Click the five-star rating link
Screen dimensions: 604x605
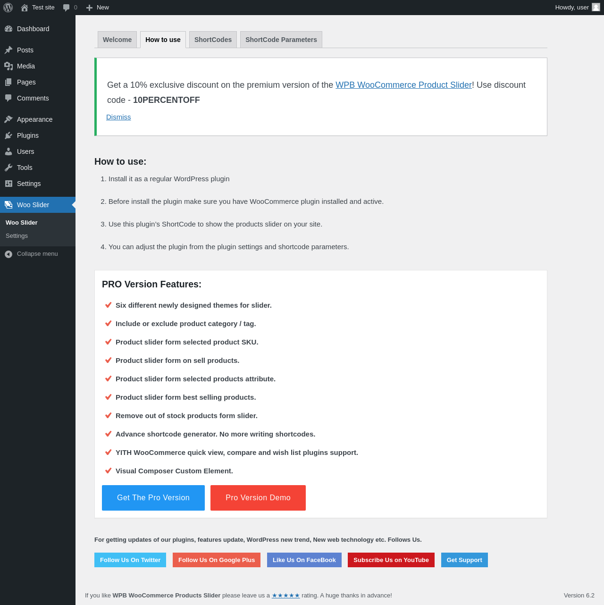click(x=286, y=596)
